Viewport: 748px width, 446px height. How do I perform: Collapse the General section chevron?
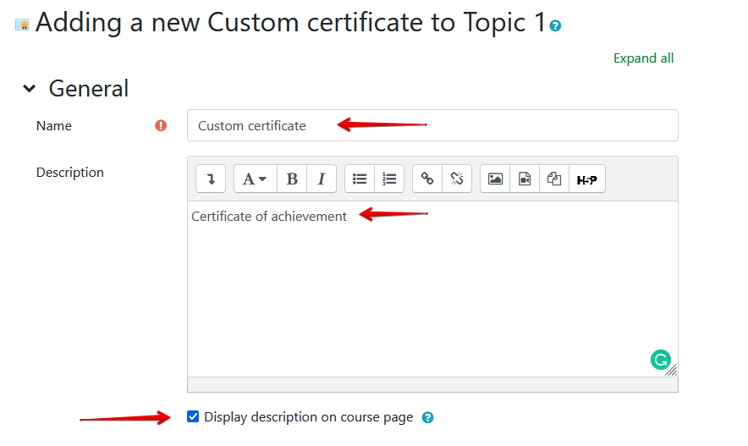pyautogui.click(x=30, y=89)
